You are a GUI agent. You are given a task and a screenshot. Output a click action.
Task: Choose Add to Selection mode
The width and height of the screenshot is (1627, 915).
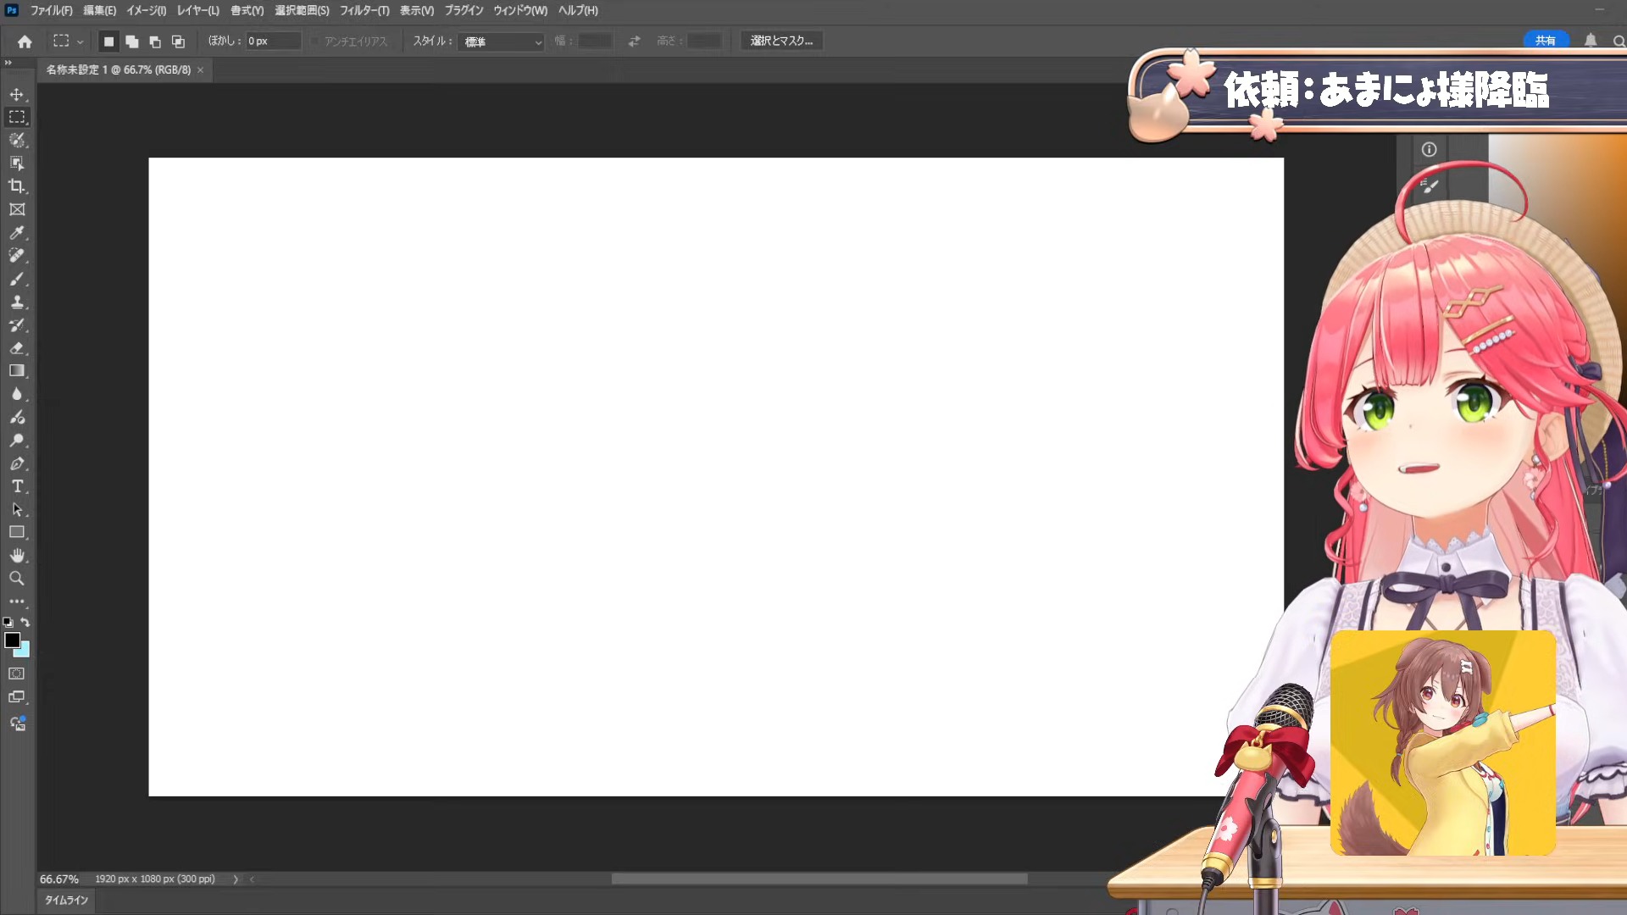132,41
